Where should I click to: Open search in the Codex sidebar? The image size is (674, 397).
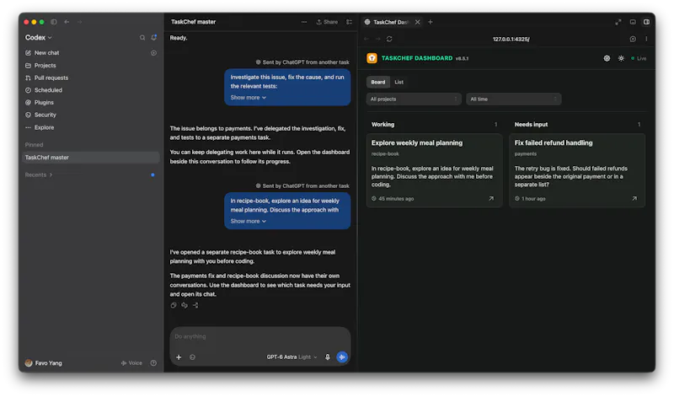click(142, 38)
